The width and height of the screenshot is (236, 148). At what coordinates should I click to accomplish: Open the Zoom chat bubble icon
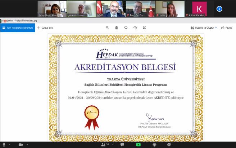122,145
